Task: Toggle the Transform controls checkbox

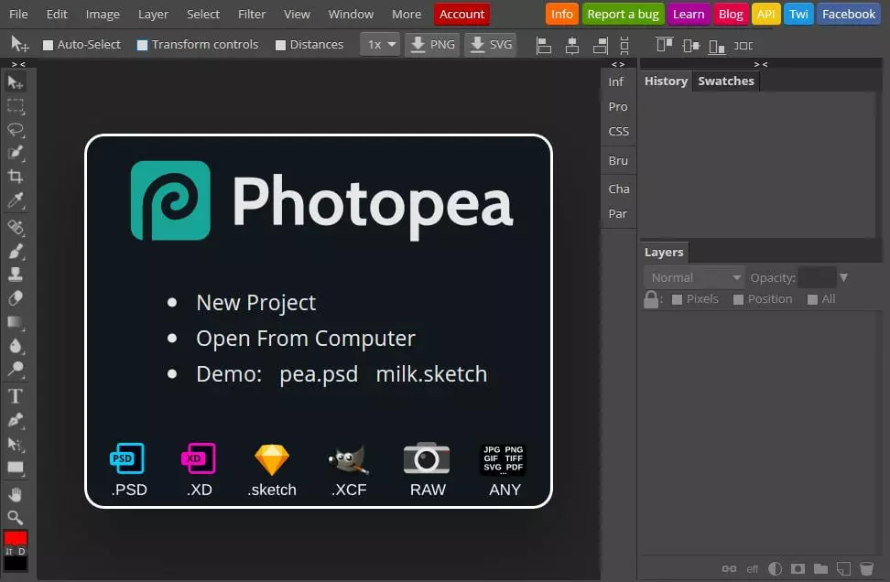Action: (143, 45)
